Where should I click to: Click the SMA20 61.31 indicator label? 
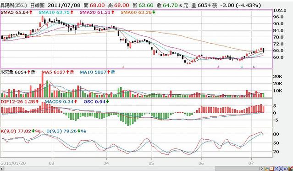tap(97, 12)
